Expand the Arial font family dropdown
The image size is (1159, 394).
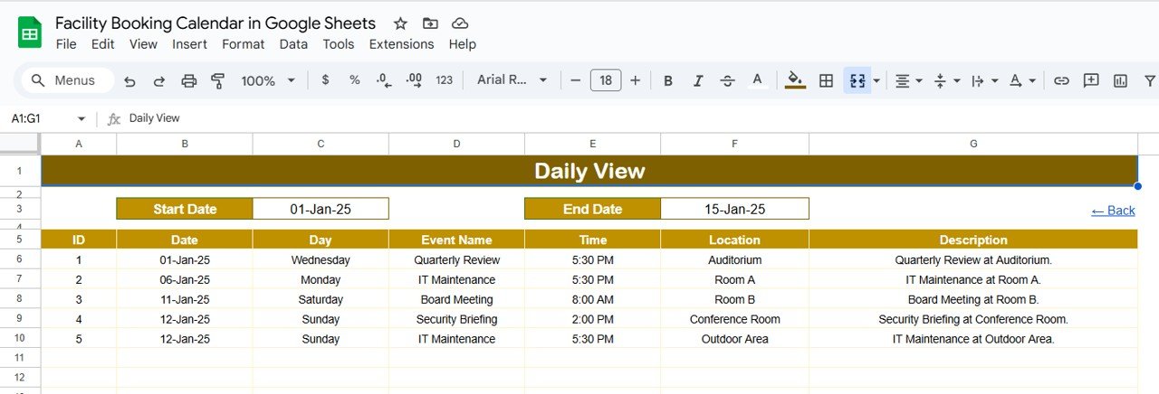coord(512,80)
